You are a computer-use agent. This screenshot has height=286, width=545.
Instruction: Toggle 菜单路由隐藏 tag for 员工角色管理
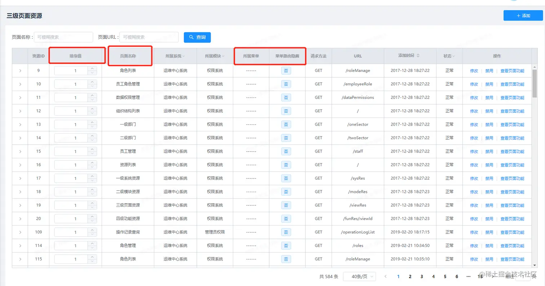coord(286,84)
